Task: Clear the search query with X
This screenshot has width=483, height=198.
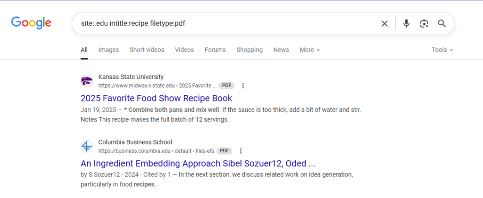Action: pos(384,24)
